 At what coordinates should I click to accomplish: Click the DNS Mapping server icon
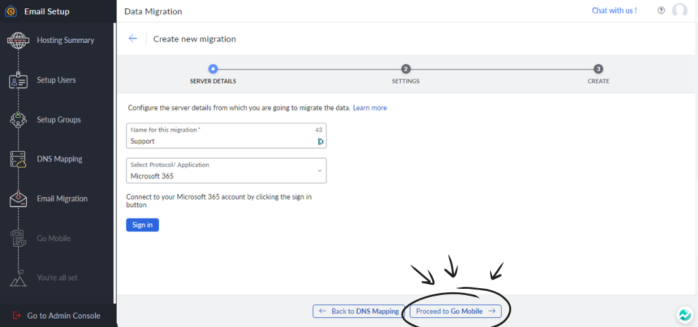[18, 159]
